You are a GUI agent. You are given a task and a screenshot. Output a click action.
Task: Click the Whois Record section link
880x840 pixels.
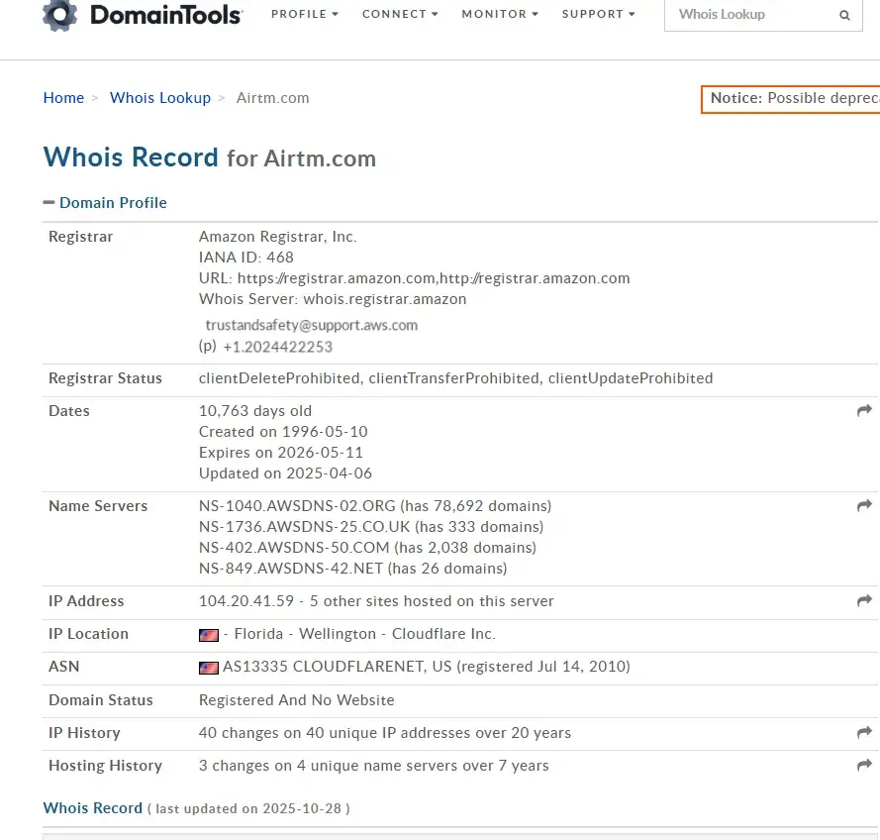click(x=93, y=808)
